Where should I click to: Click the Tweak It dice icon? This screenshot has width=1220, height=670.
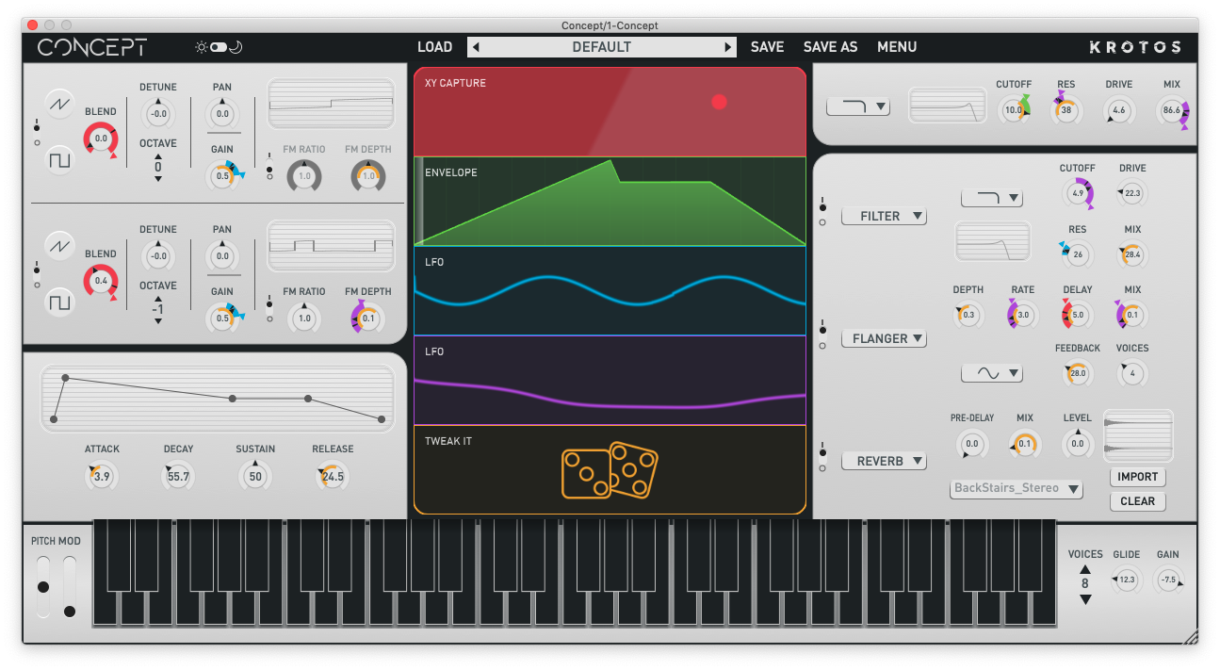(609, 469)
